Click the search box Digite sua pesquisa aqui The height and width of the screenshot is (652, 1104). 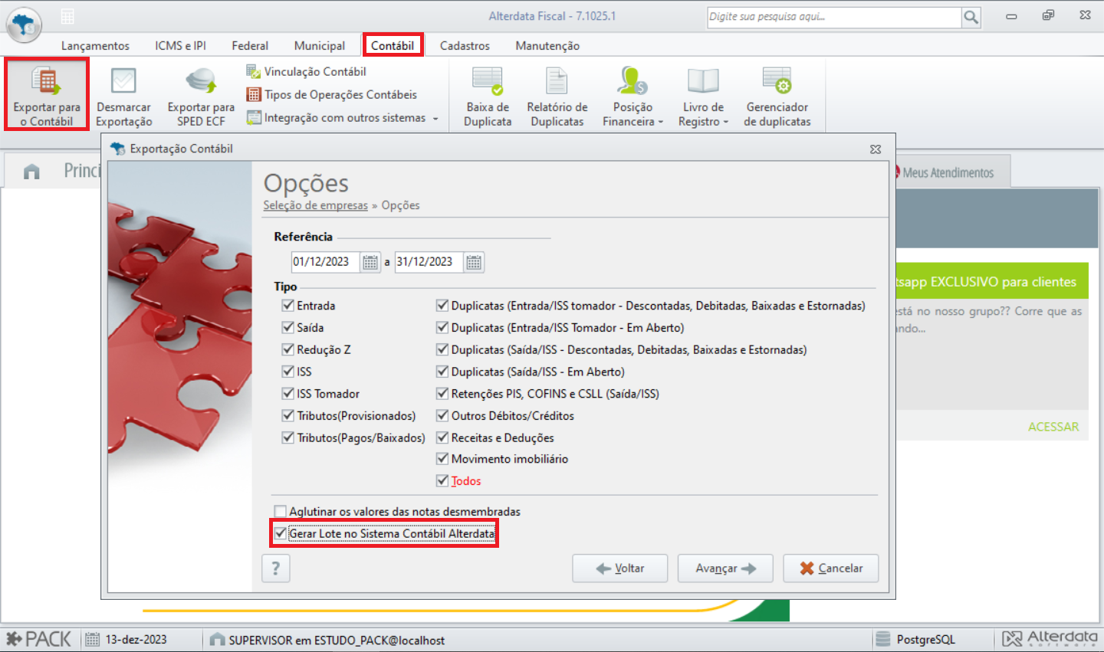834,17
